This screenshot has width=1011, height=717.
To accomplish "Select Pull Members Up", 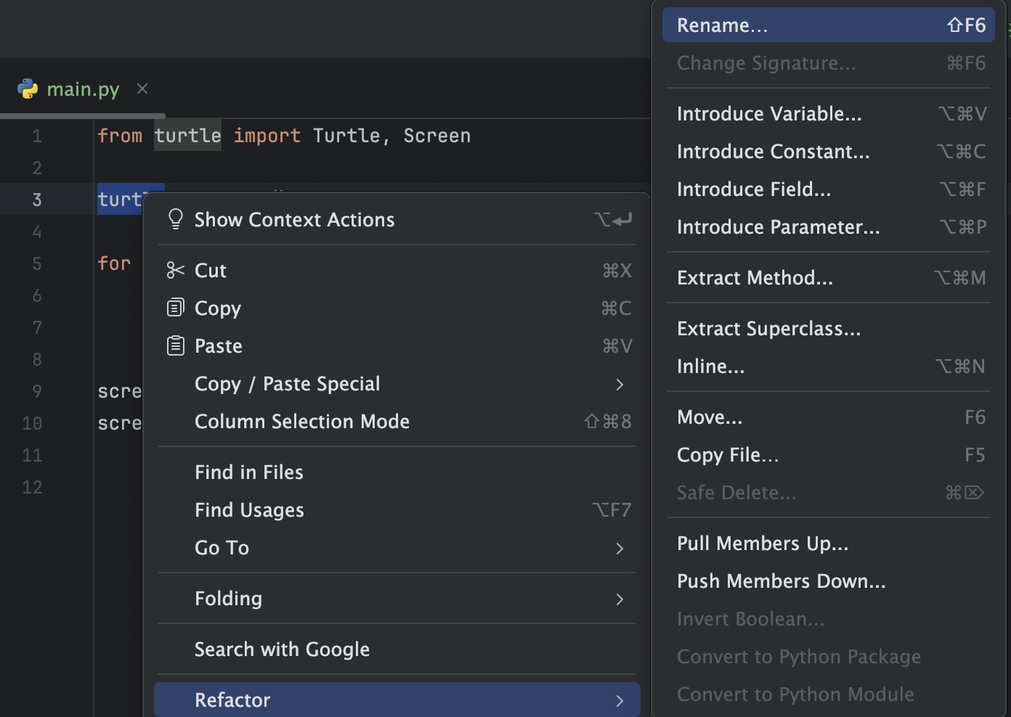I will [763, 543].
